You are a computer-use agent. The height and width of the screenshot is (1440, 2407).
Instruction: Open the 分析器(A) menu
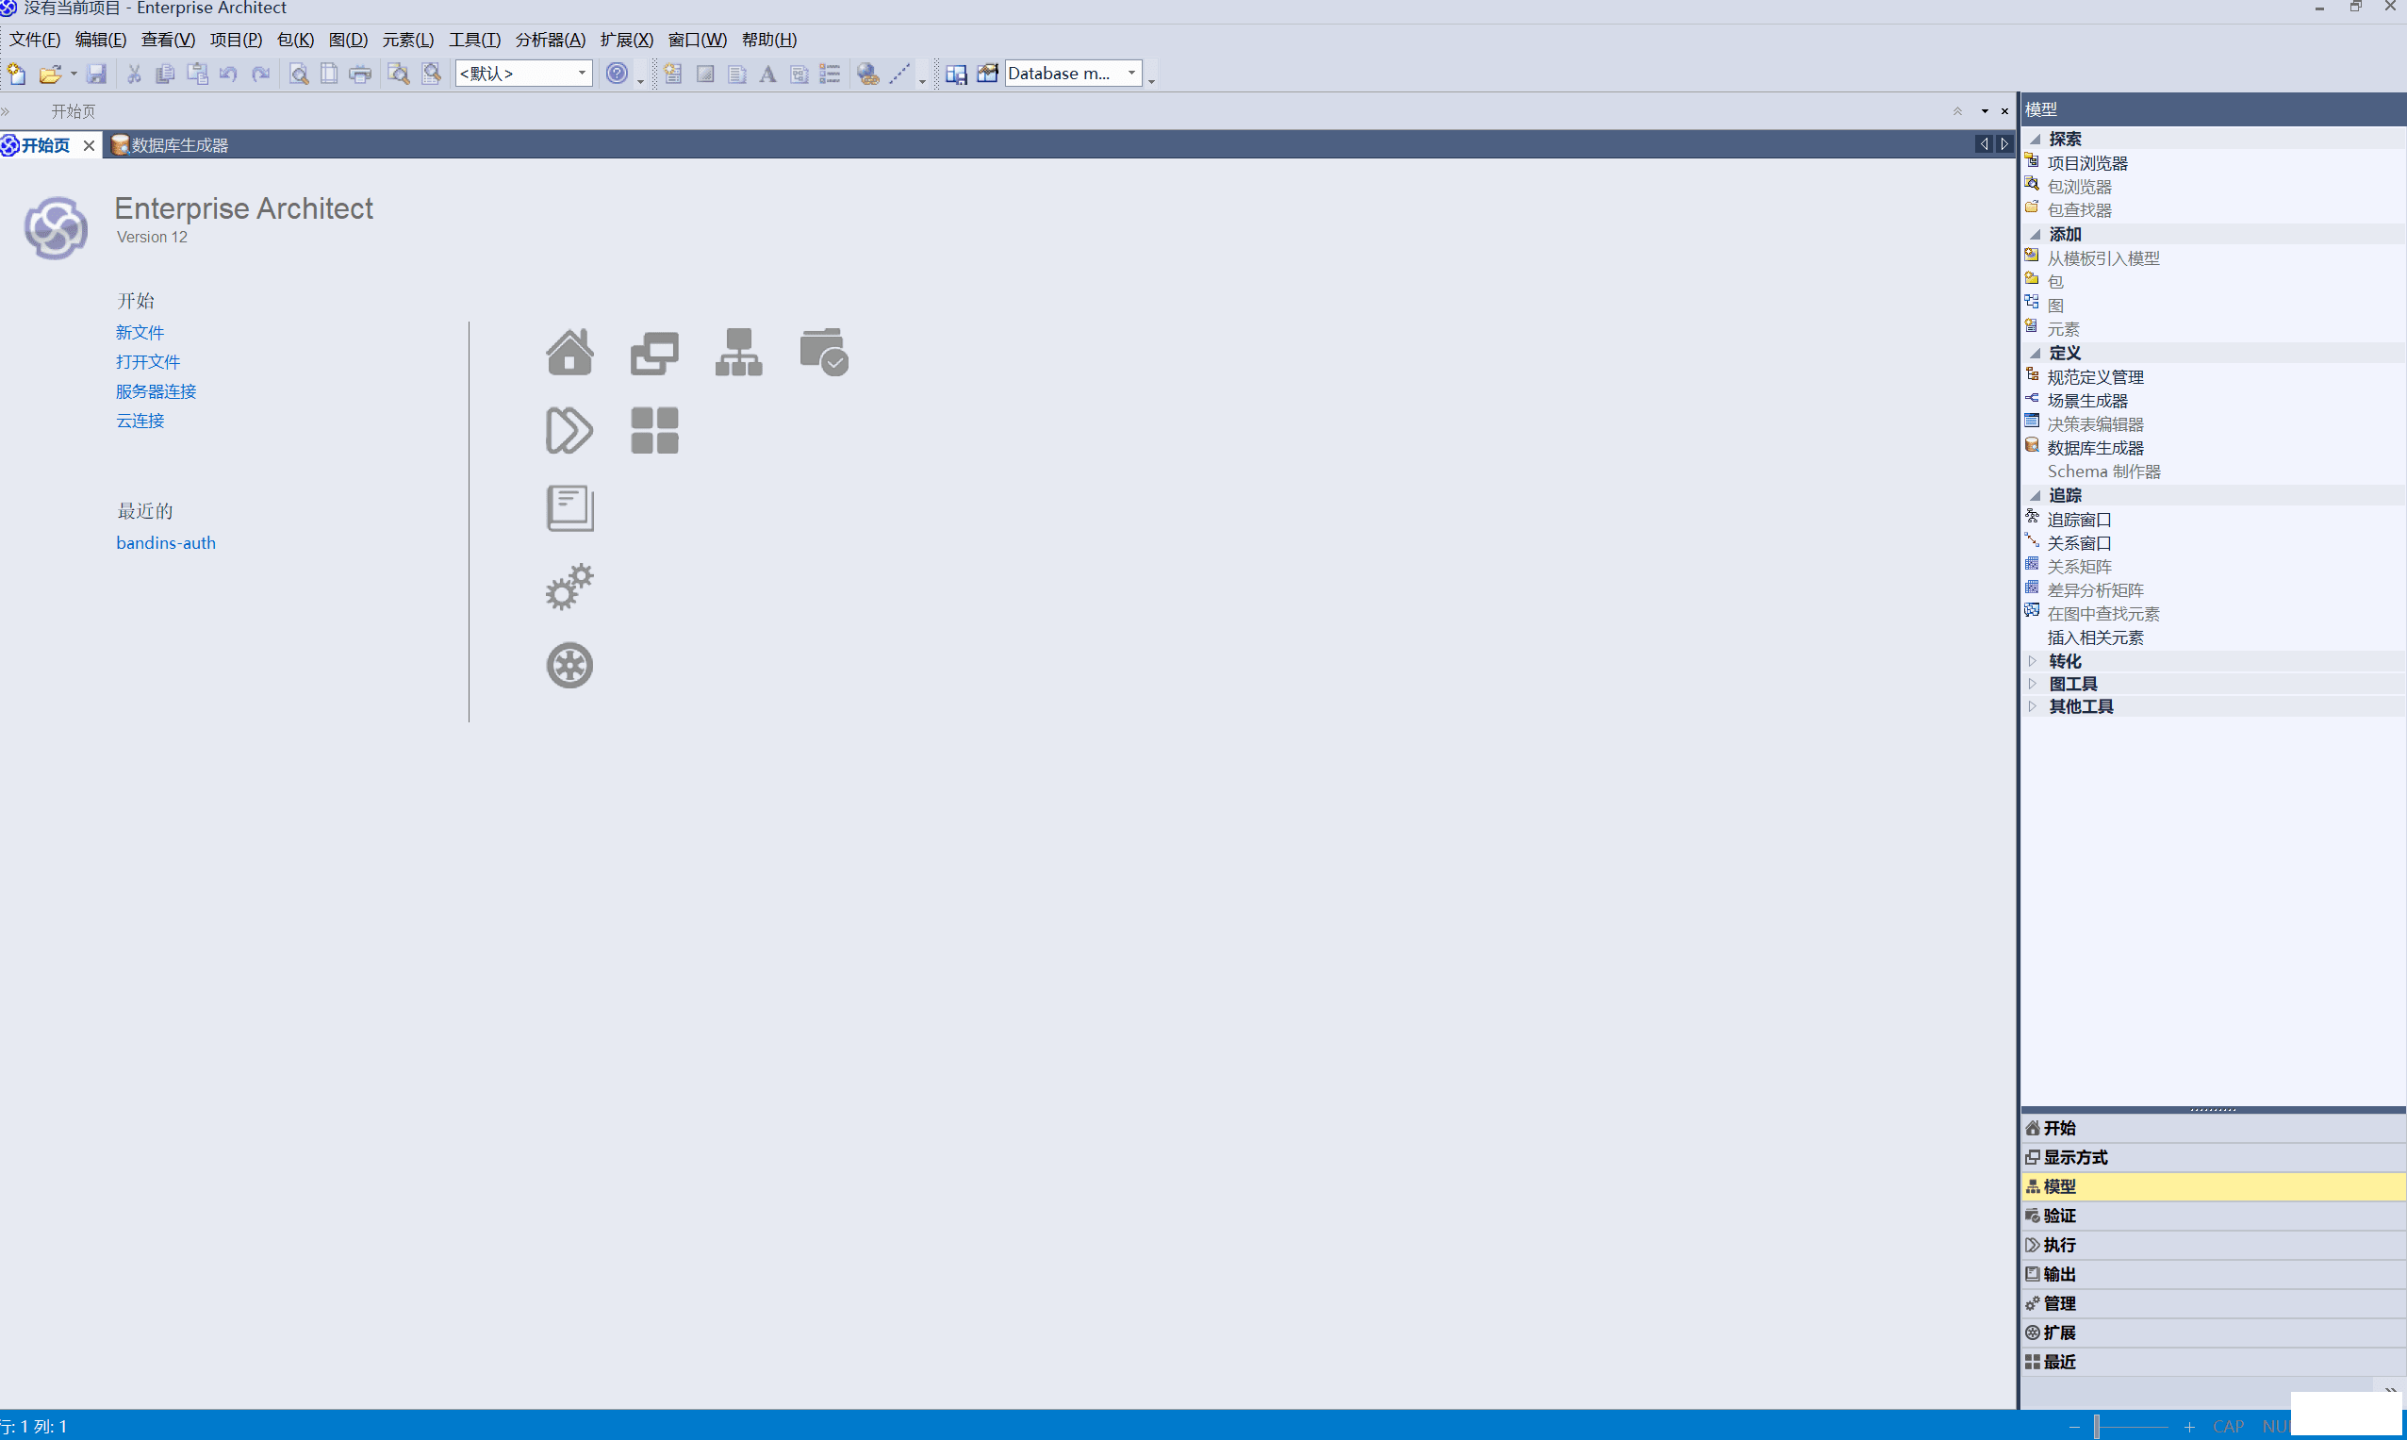pos(550,40)
